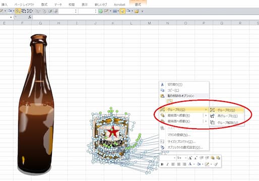Image resolution: width=259 pixels, height=181 pixels.
Task: Click the cut scissors icon in context menu
Action: coord(162,84)
